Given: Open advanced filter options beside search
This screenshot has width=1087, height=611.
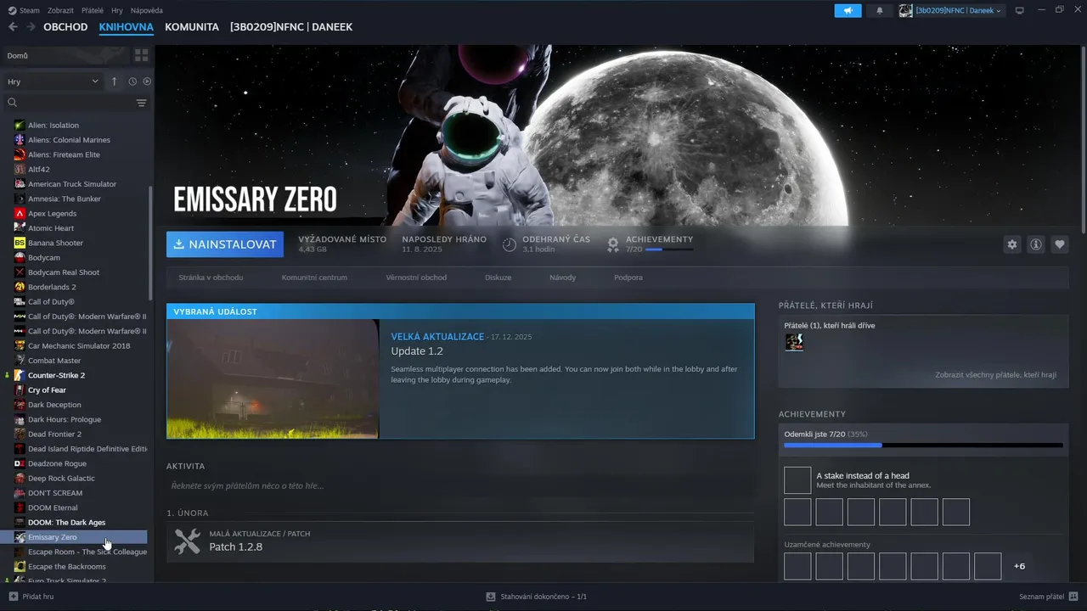Looking at the screenshot, I should (141, 103).
